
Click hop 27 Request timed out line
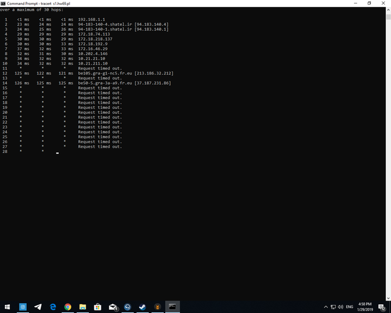100,146
